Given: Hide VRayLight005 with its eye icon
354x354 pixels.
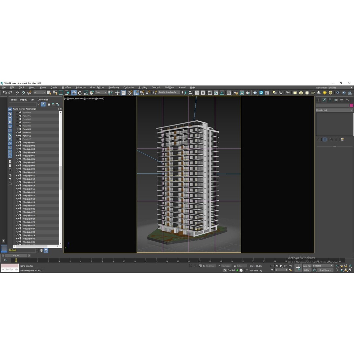Looking at the screenshot, I should (17, 156).
